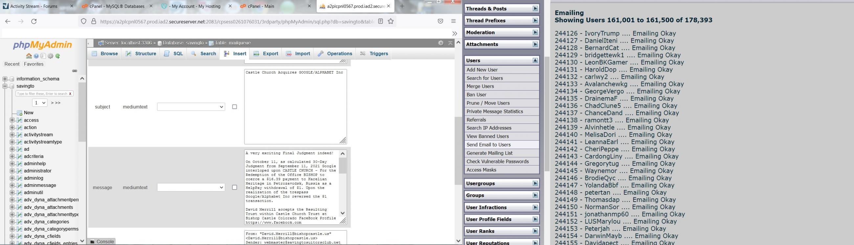Open function dropdown for subject row

pyautogui.click(x=191, y=107)
